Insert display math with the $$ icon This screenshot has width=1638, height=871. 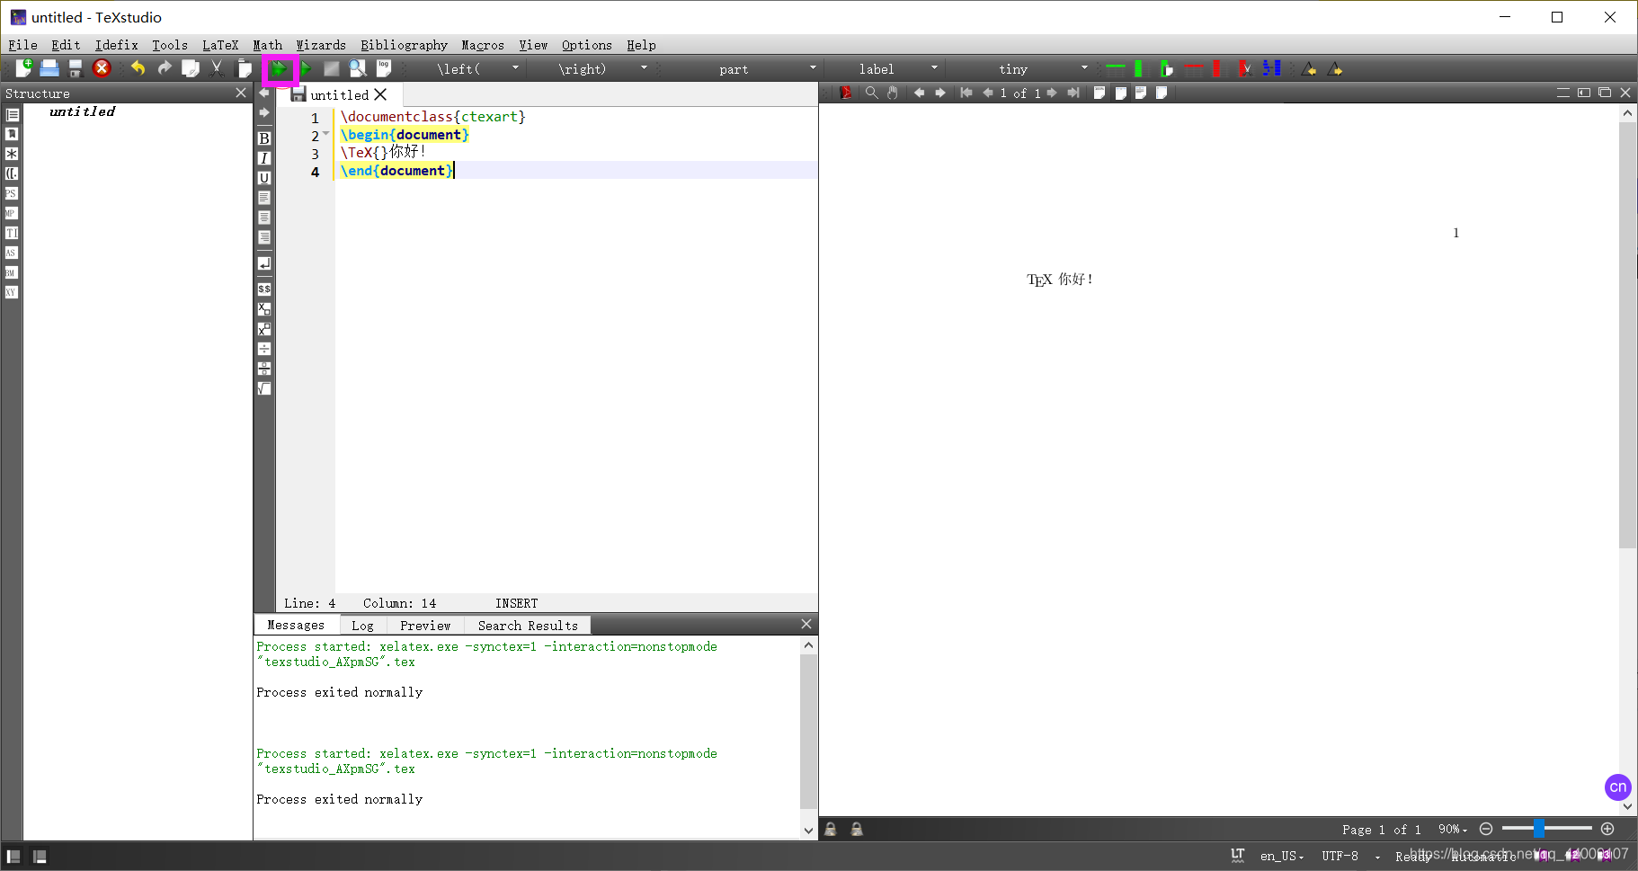click(264, 289)
